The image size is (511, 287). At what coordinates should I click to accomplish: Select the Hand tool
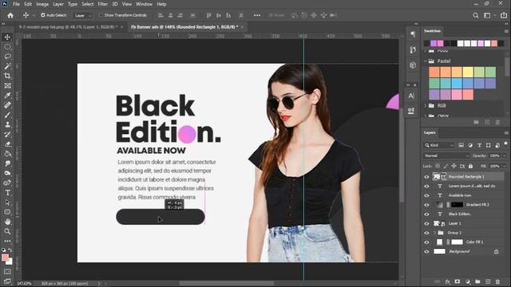[x=7, y=222]
